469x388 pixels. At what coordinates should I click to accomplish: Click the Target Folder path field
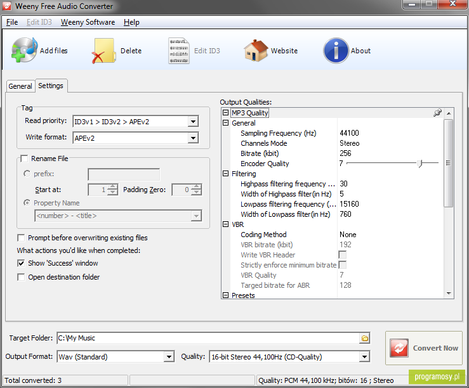point(208,338)
